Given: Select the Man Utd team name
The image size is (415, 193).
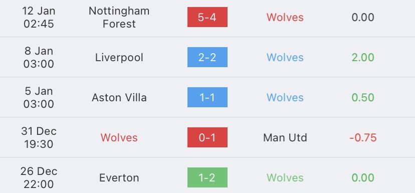Looking at the screenshot, I should [x=285, y=138].
